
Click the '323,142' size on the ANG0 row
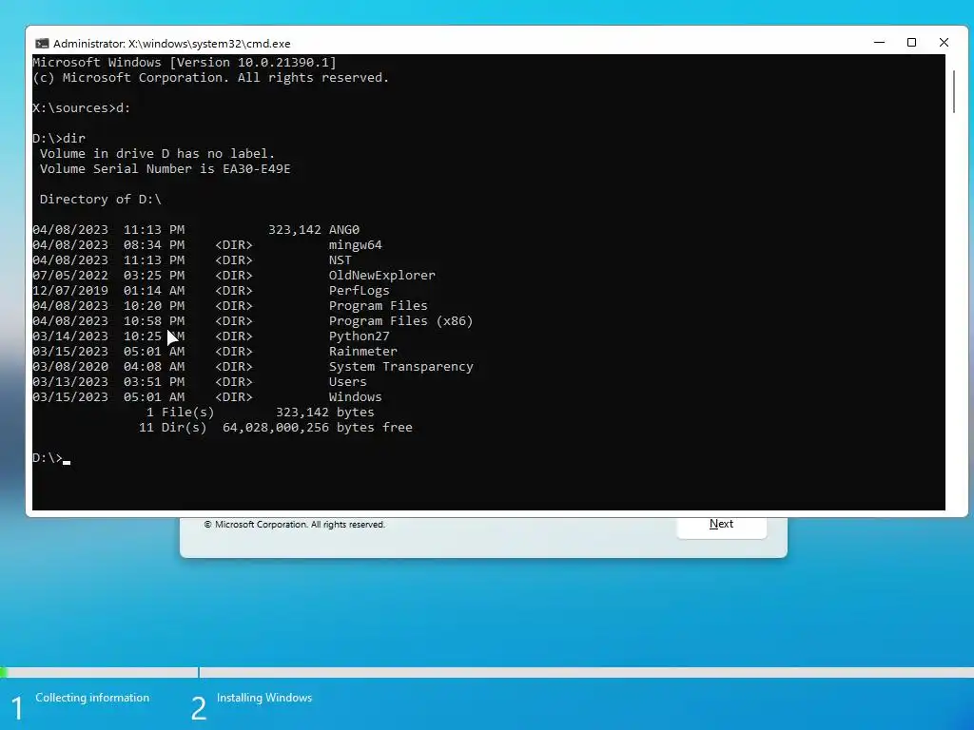point(295,230)
